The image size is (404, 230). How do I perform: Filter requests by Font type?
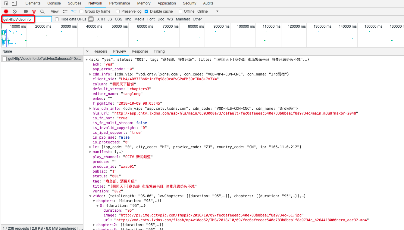point(151,19)
